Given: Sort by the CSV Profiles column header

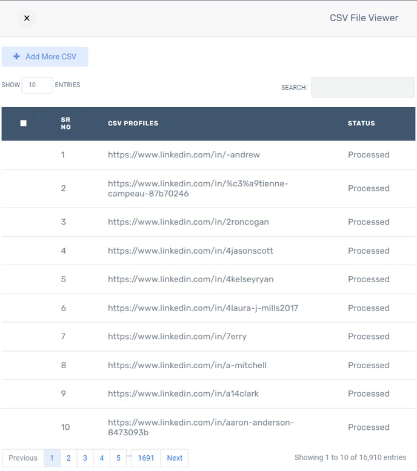Looking at the screenshot, I should click(133, 123).
